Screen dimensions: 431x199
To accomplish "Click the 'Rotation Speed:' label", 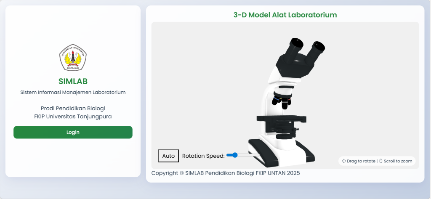I will 203,156.
